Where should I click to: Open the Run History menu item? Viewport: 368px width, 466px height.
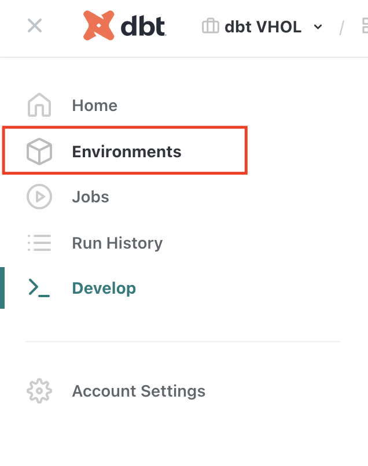coord(117,243)
